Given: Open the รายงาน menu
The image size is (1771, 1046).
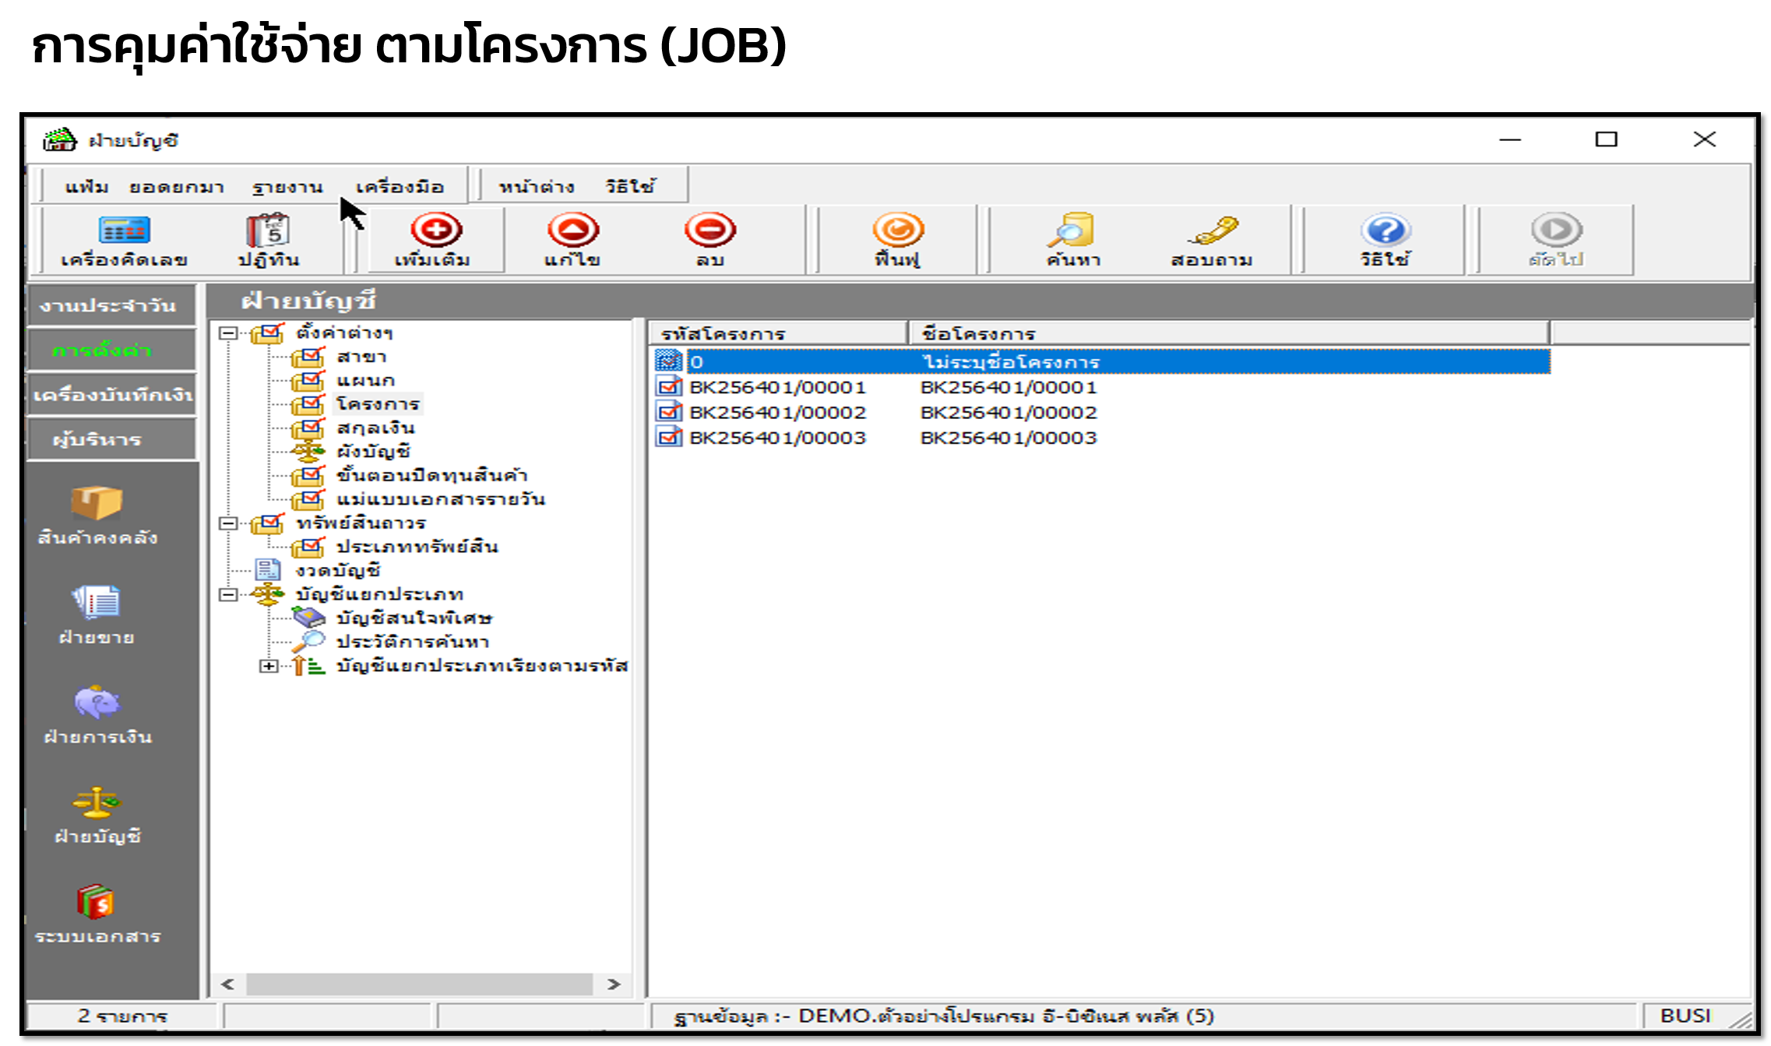Looking at the screenshot, I should coord(287,187).
